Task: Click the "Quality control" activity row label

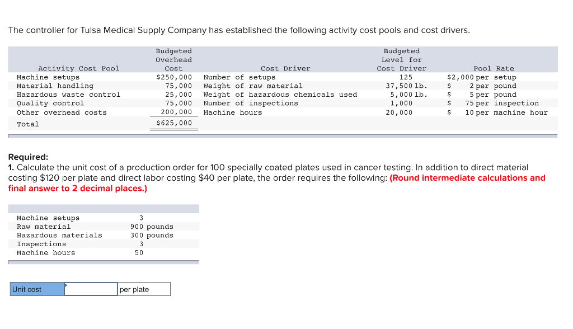Action: click(50, 103)
